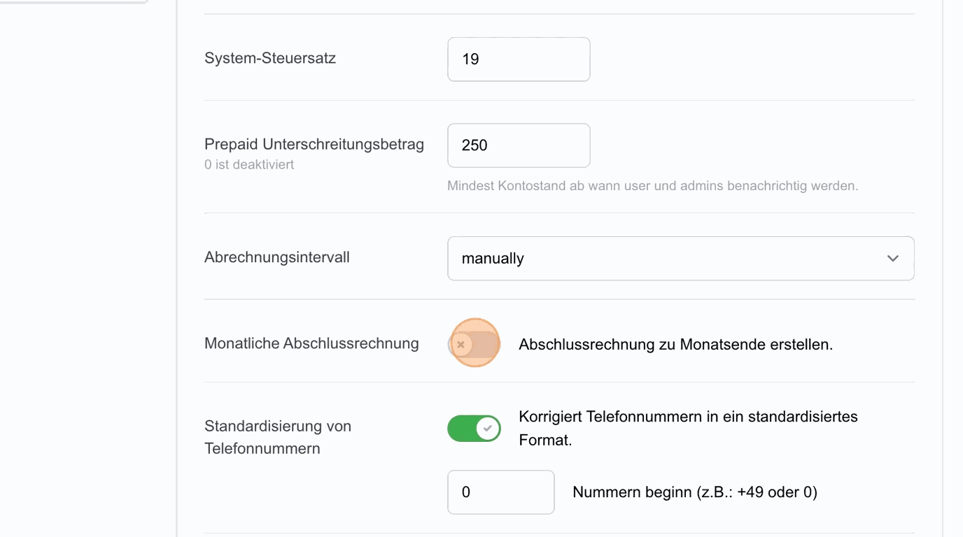Click the Prepaid Unterschreitungsbetrag label
This screenshot has width=963, height=537.
[314, 144]
